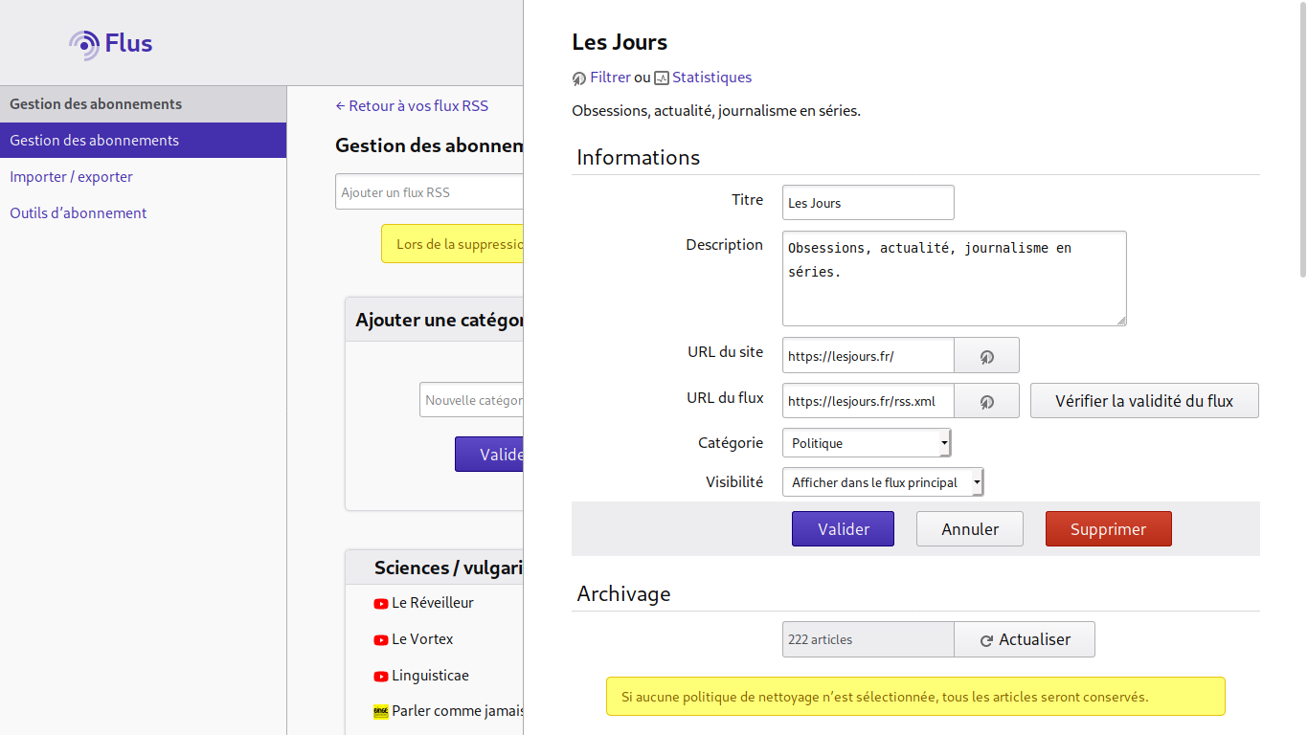Click the refresh icon on Actualiser
The height and width of the screenshot is (735, 1308).
985,639
